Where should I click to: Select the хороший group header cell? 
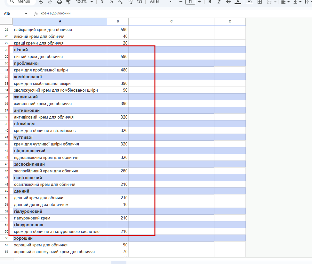(x=60, y=238)
